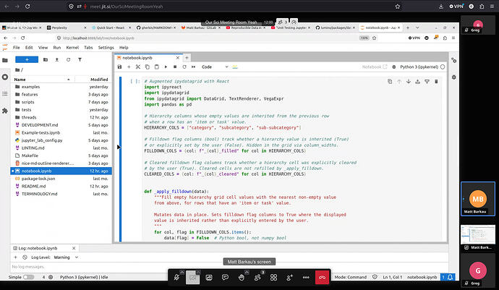Toggle file filter in file browser

pyautogui.click(x=80, y=59)
